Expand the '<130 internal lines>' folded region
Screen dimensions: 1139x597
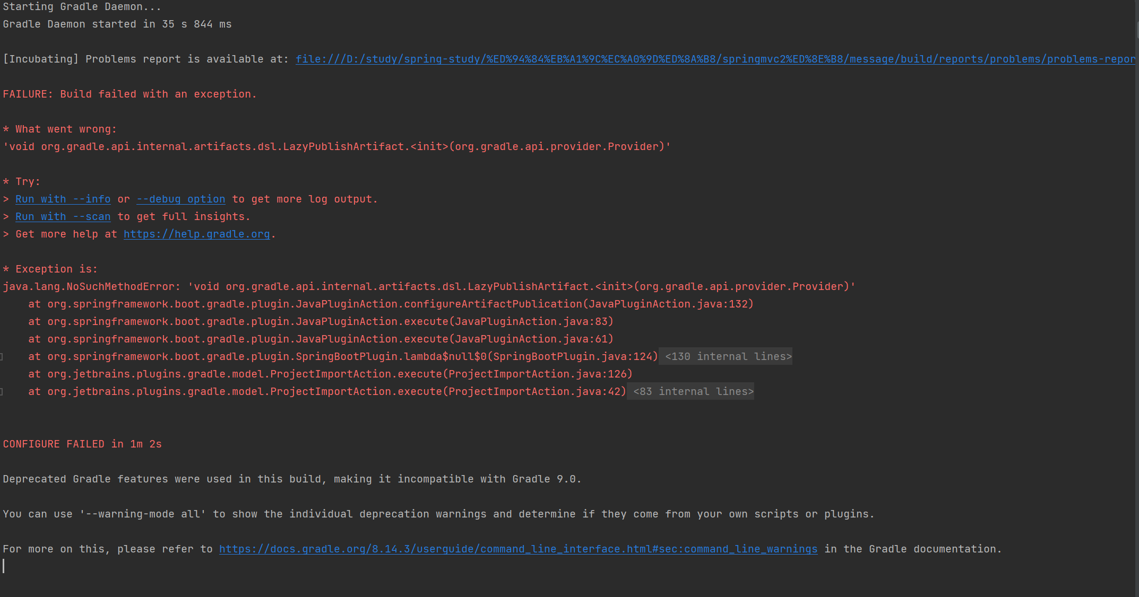click(728, 357)
